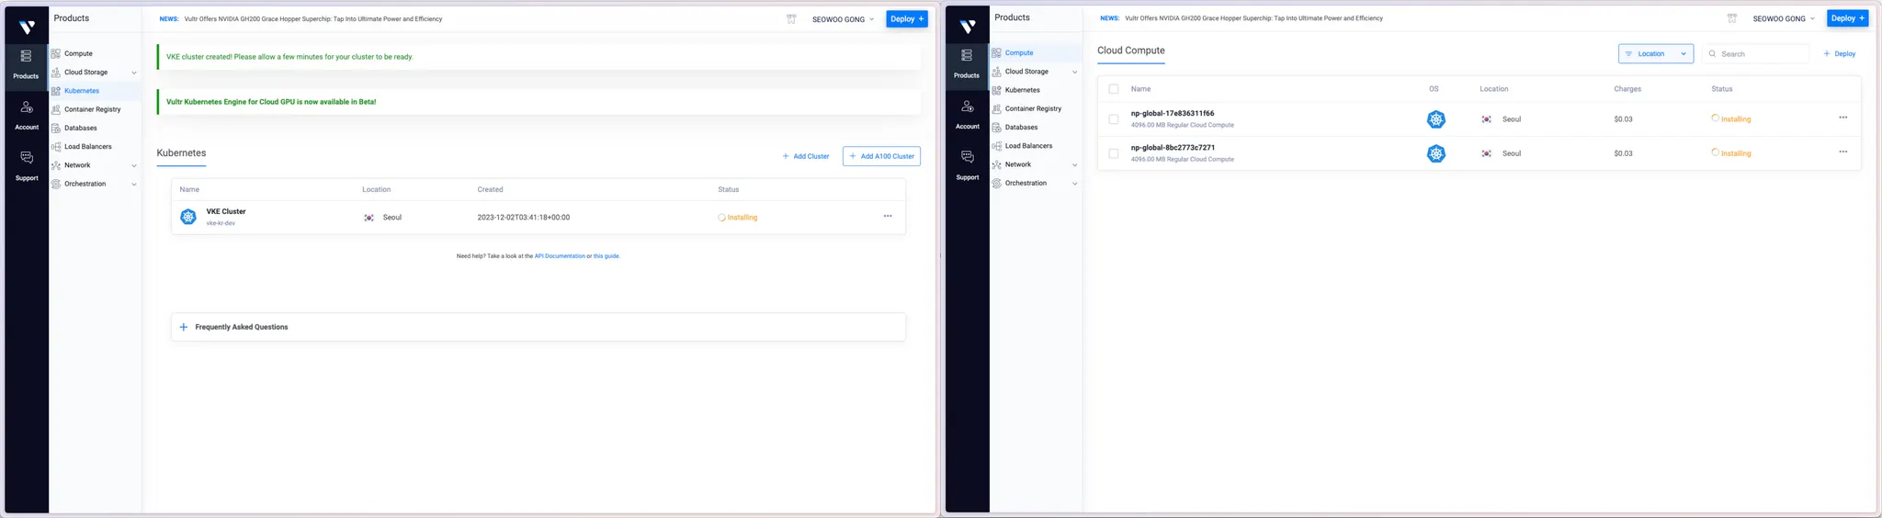Open Support icon in left window sidebar
Screen dimensions: 1882x518
click(27, 158)
